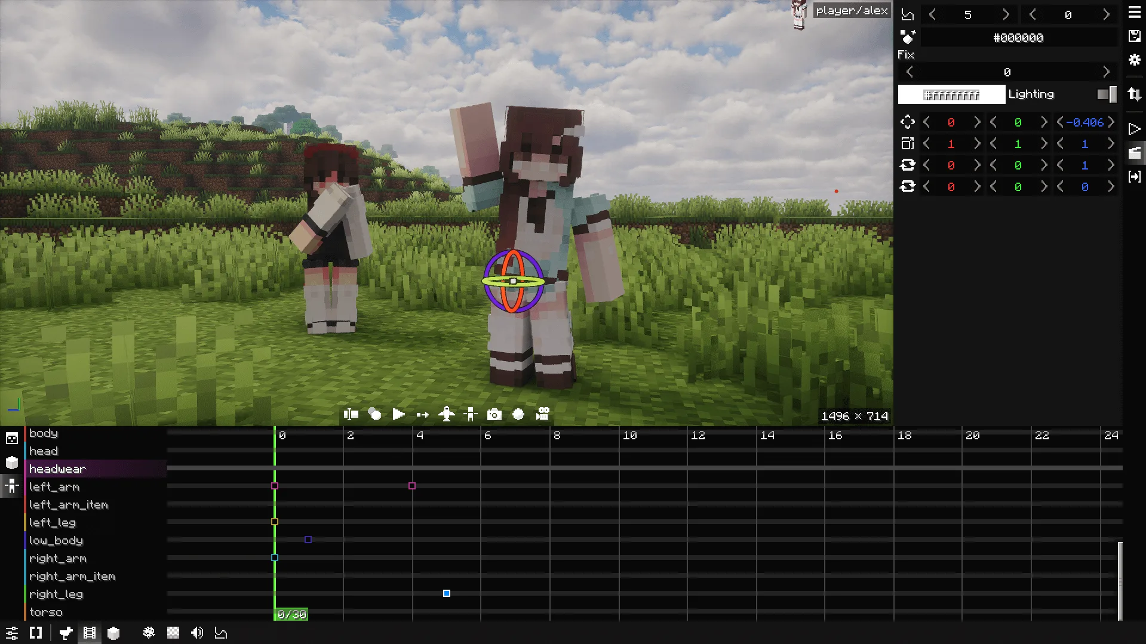Open settings with the gear icon
The width and height of the screenshot is (1146, 644).
(1135, 59)
